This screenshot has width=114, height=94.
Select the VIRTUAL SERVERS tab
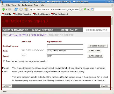[96, 30]
